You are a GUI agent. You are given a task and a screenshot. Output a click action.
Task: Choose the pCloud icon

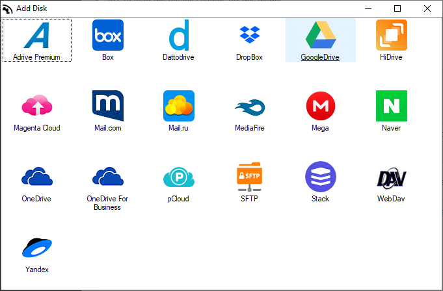(x=179, y=177)
